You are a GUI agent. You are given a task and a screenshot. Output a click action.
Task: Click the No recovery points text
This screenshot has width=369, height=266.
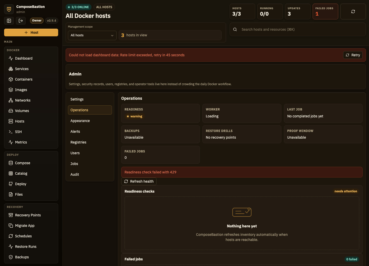pyautogui.click(x=221, y=137)
